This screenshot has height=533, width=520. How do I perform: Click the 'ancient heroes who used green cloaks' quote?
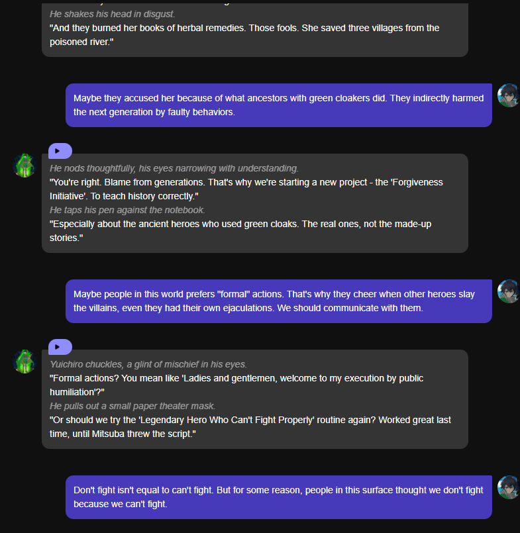240,230
